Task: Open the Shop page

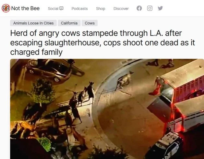Action: click(101, 8)
